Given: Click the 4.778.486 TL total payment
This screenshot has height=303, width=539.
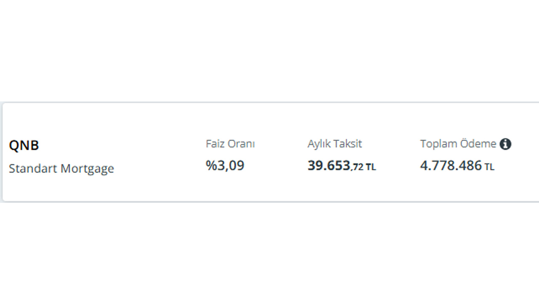Looking at the screenshot, I should (457, 166).
